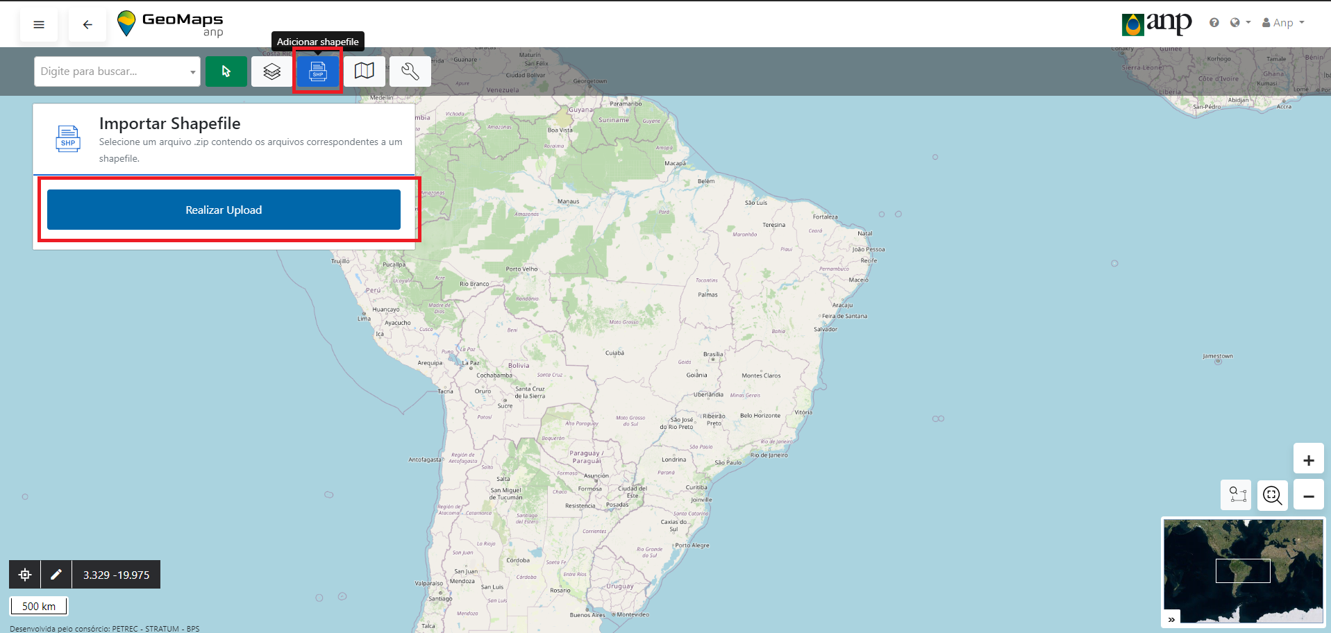The height and width of the screenshot is (633, 1331).
Task: Open the wrench tools icon
Action: (410, 71)
